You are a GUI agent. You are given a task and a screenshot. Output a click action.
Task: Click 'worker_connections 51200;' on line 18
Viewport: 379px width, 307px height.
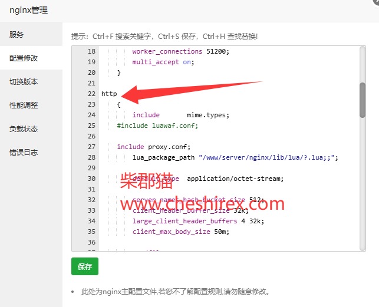click(x=180, y=51)
